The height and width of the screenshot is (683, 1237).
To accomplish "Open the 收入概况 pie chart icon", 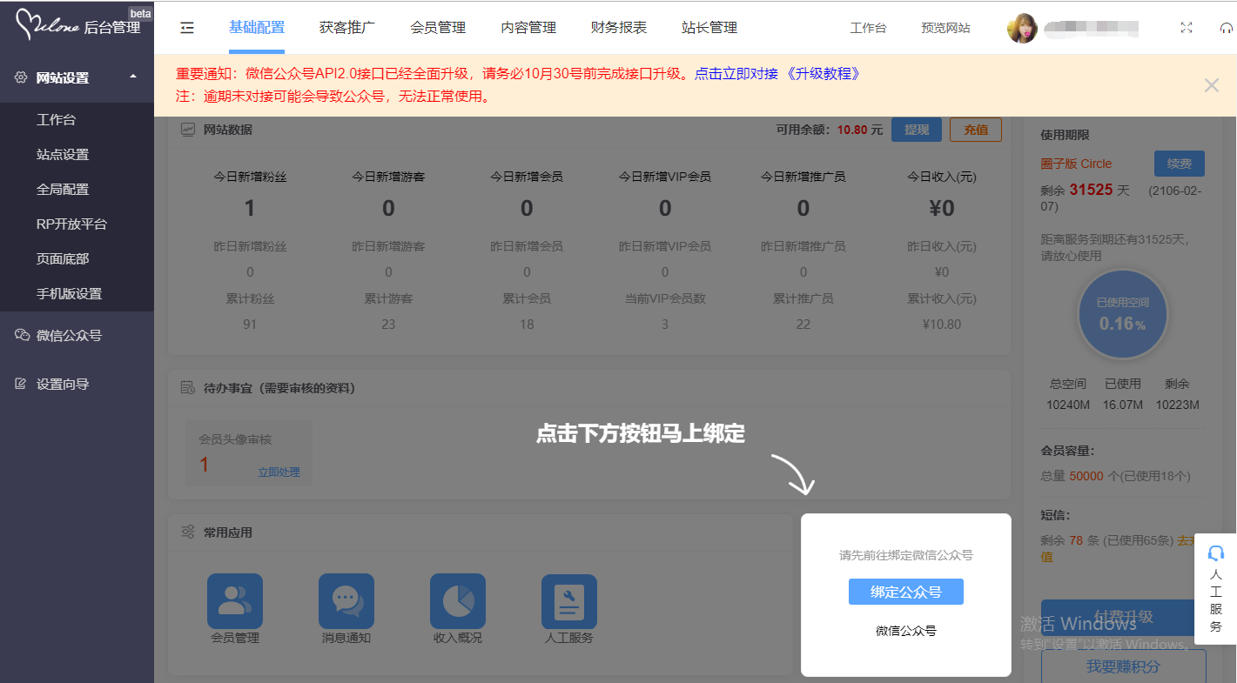I will (458, 601).
